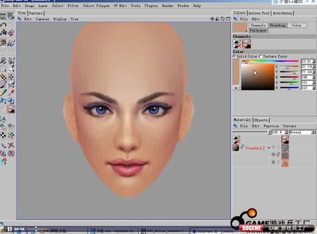Switch to the Texture tab

(36, 13)
